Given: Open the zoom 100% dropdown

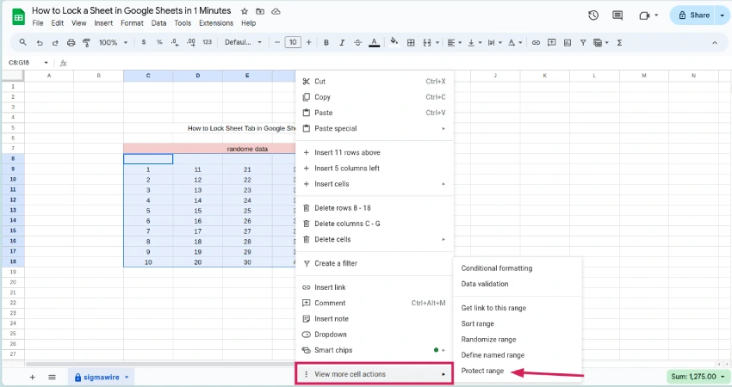Looking at the screenshot, I should pos(114,42).
